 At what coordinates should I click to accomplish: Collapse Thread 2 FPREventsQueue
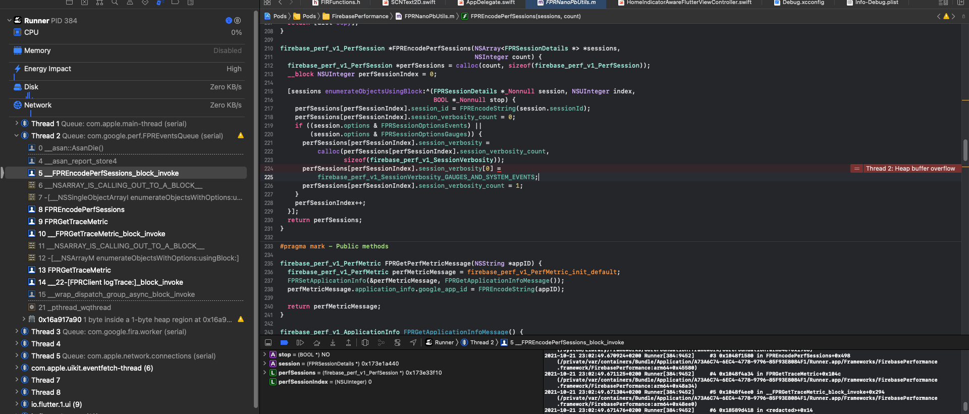pyautogui.click(x=17, y=135)
